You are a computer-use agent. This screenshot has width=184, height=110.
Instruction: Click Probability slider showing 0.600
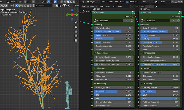tap(114, 91)
